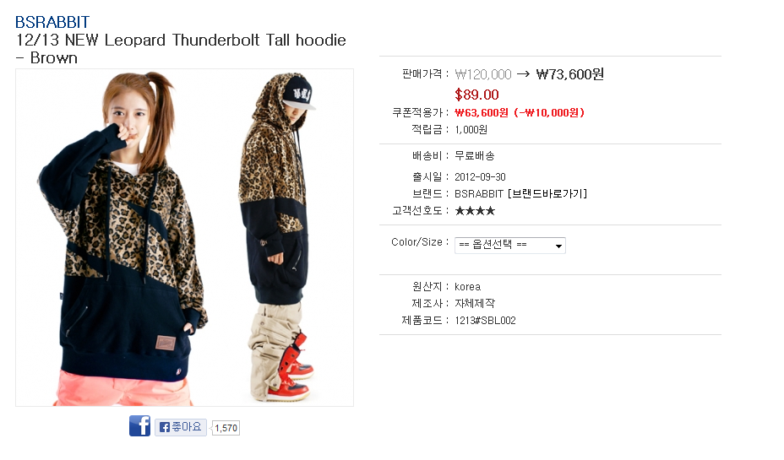Click the coupon price ₩63,600원 text

[x=481, y=113]
